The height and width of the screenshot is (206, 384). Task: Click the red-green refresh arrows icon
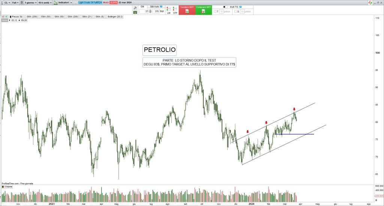pyautogui.click(x=370, y=3)
